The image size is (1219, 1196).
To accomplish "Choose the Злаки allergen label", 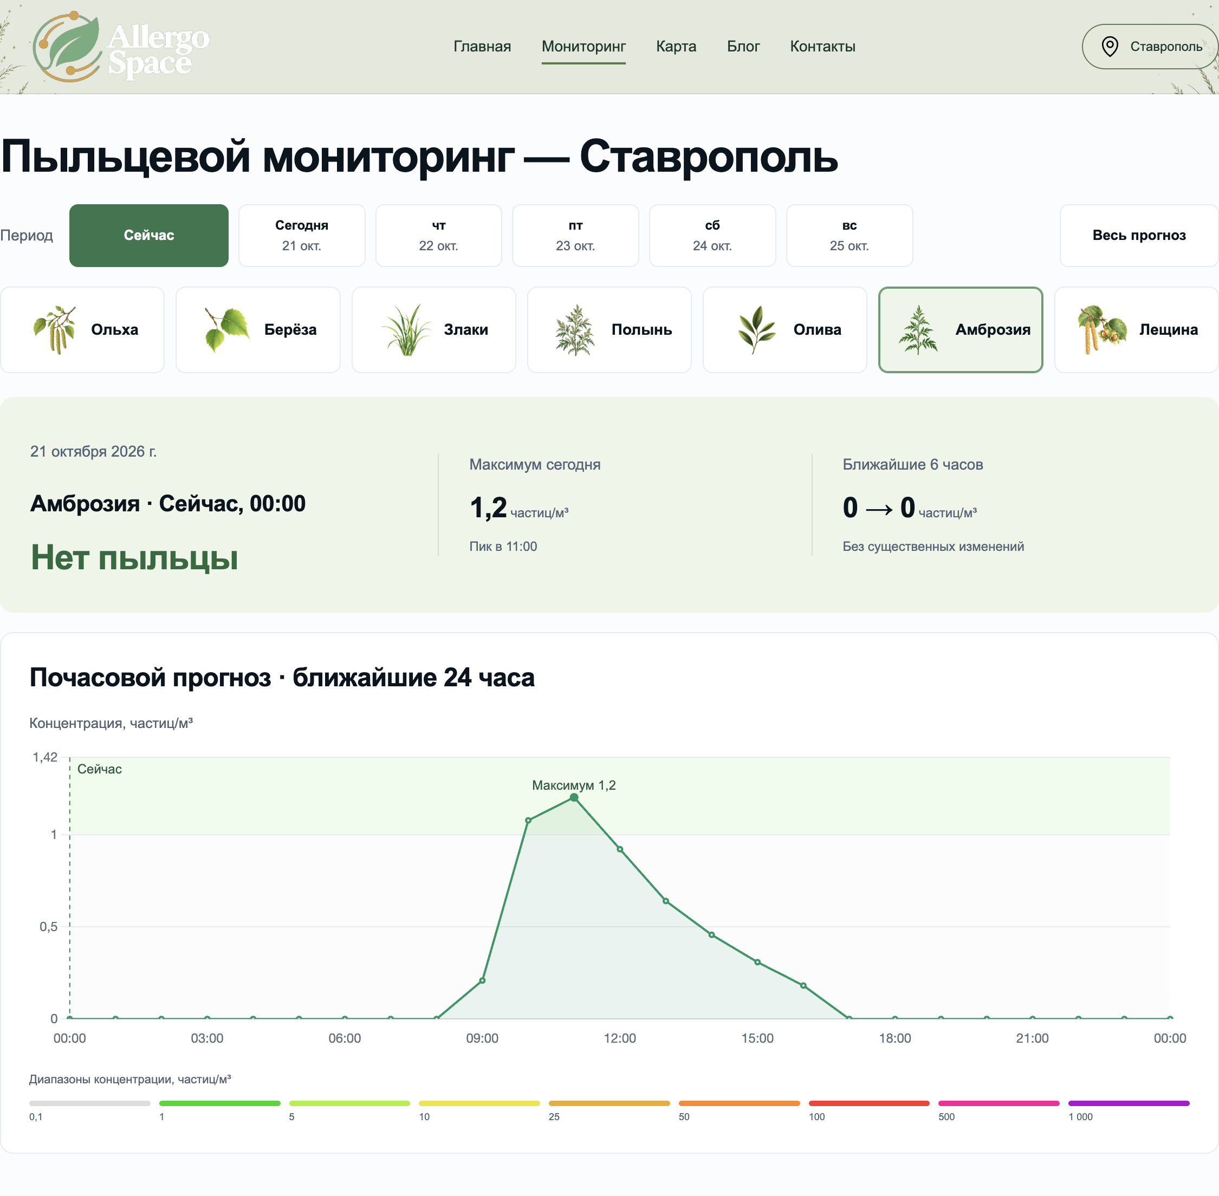I will 465,330.
